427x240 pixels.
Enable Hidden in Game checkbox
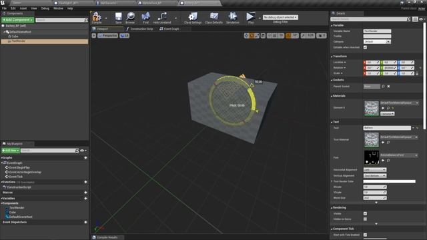click(365, 219)
